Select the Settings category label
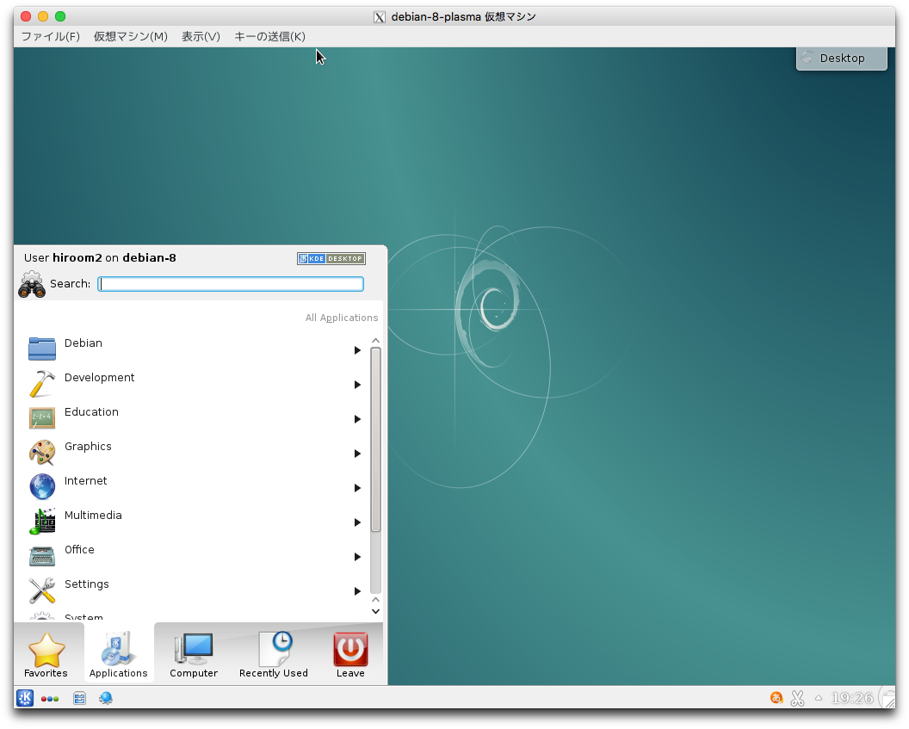The image size is (909, 729). click(86, 584)
